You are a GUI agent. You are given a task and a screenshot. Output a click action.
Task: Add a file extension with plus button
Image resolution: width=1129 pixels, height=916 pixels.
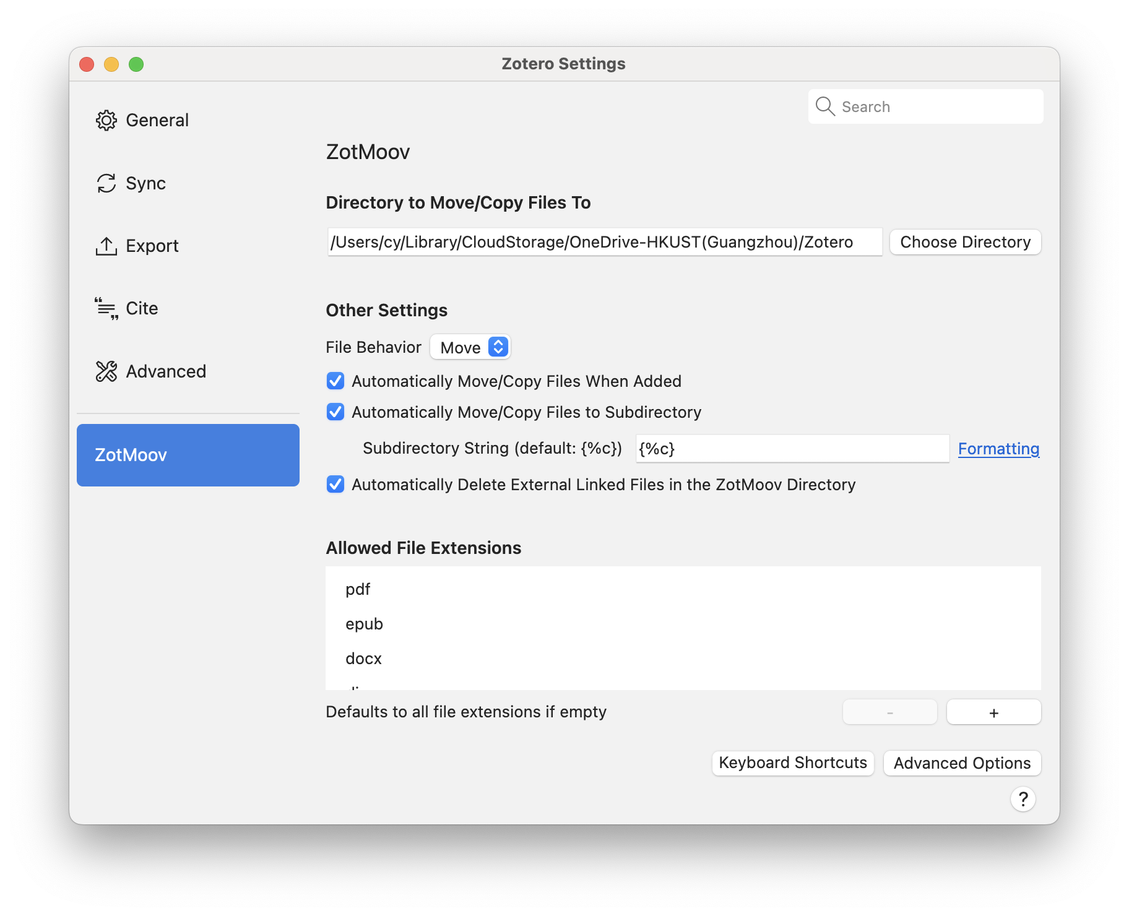[x=993, y=712]
